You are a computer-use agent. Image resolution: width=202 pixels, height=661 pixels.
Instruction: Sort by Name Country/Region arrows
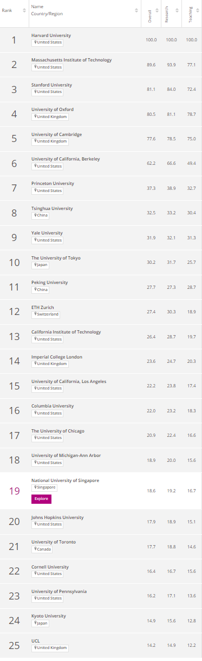136,10
